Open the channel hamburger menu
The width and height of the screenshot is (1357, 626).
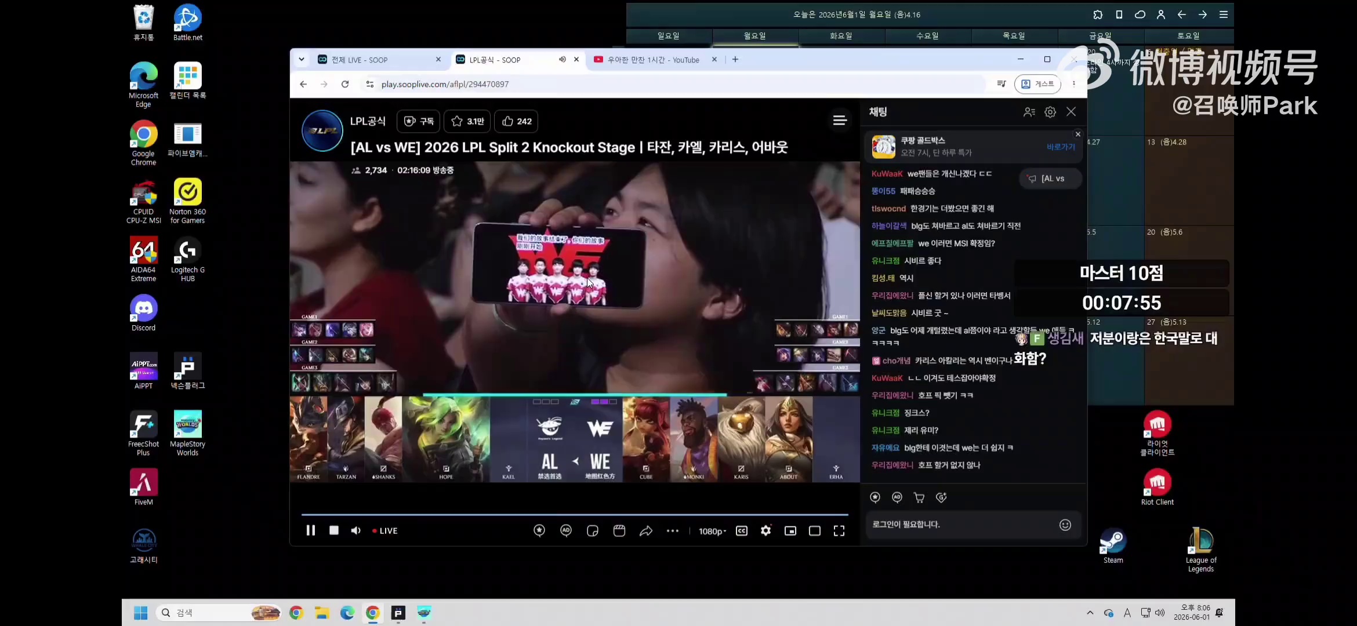pyautogui.click(x=840, y=121)
